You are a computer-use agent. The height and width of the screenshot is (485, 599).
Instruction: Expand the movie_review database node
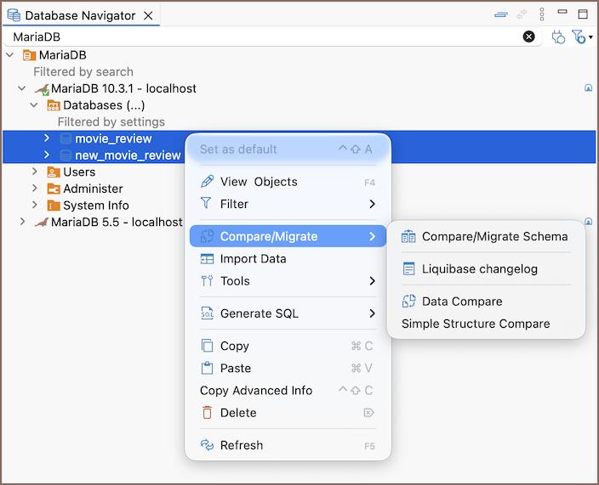(48, 138)
